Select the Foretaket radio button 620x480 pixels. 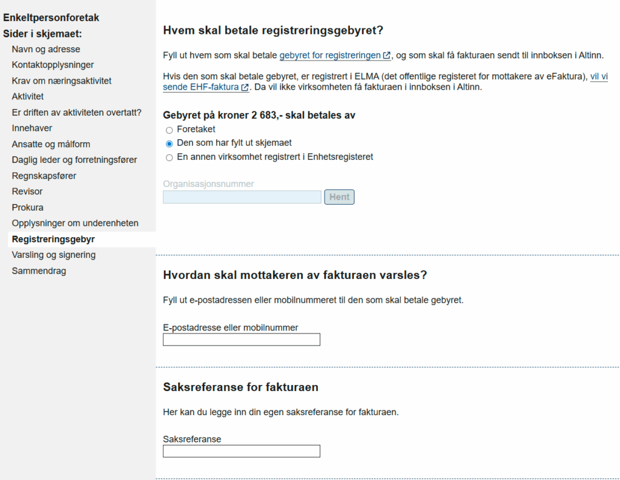point(170,130)
